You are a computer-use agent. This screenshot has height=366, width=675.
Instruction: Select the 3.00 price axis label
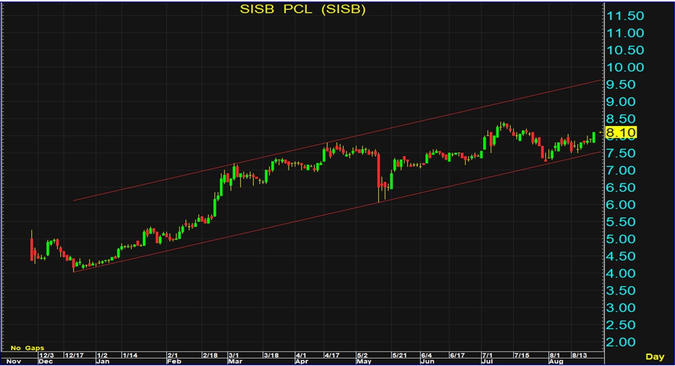621,308
